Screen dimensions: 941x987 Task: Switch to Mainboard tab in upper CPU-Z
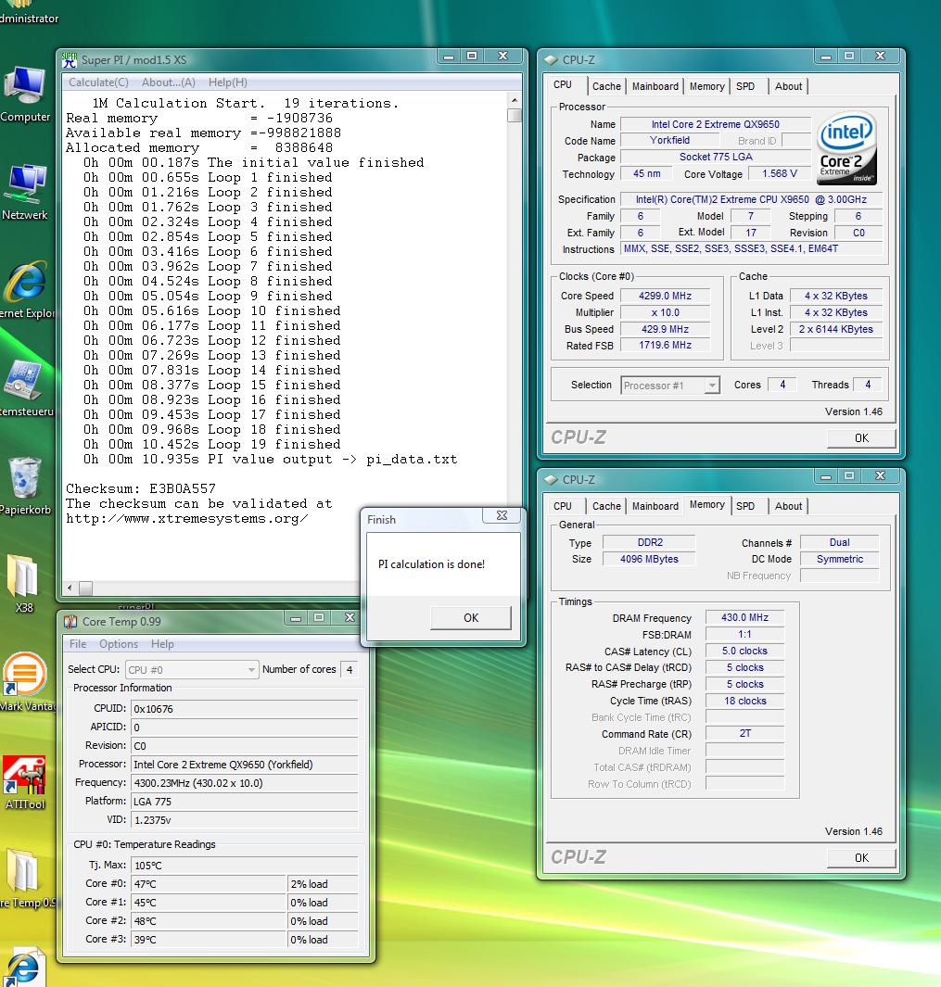coord(655,86)
